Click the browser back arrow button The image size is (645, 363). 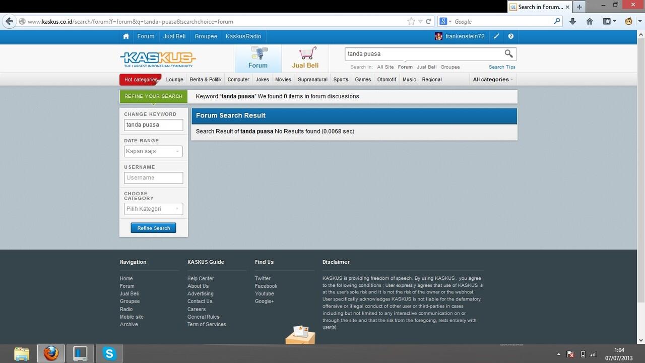tap(9, 21)
